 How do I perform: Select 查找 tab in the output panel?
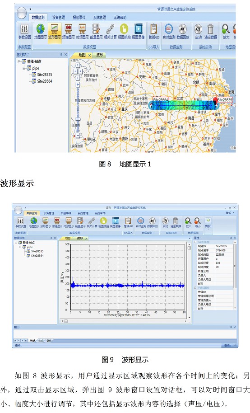click(x=49, y=341)
